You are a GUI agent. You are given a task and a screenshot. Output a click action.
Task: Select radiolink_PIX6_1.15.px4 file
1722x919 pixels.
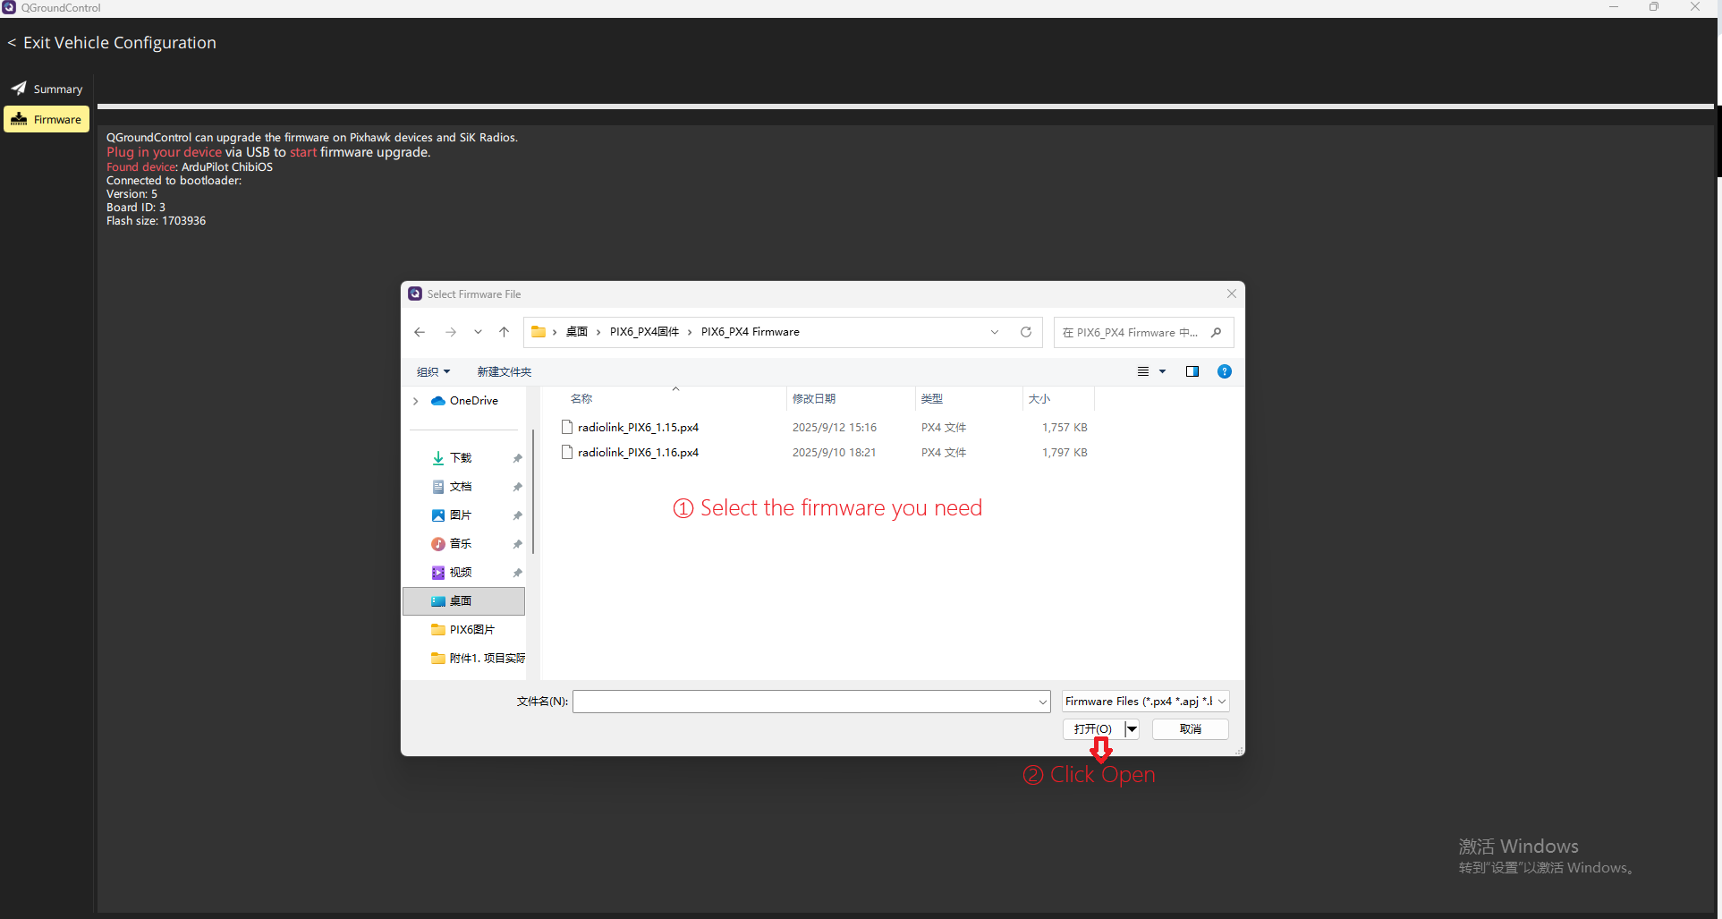[x=637, y=428]
